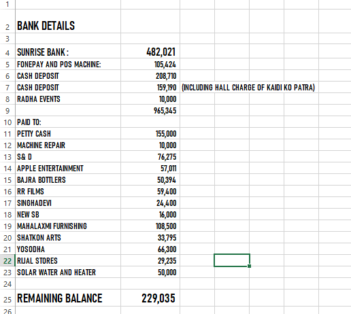Select the FONEPAY AND POS MACHINE cell
Image resolution: width=351 pixels, height=314 pixels.
tap(68, 64)
